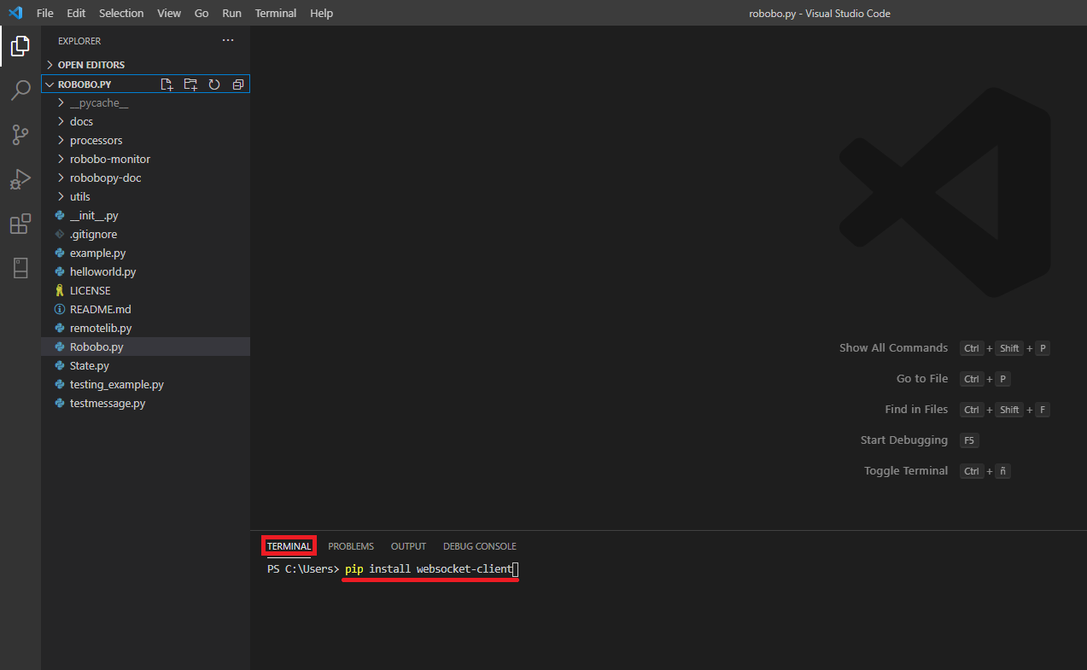Image resolution: width=1087 pixels, height=670 pixels.
Task: Click the New File icon in ROBOBO.PY header
Action: 167,84
